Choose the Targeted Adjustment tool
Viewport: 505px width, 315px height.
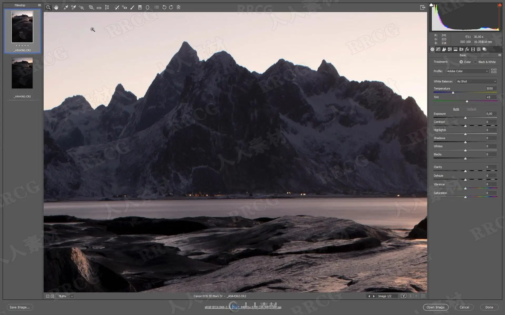(81, 7)
